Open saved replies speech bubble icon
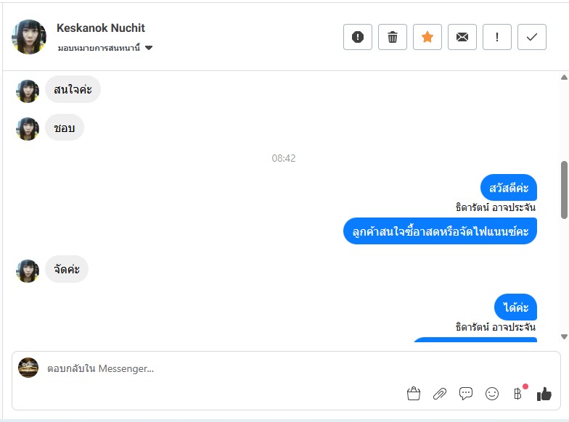This screenshot has height=422, width=569. click(466, 394)
